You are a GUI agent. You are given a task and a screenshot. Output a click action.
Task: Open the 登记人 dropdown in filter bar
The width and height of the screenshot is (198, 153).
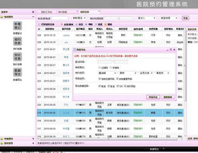pos(146,18)
